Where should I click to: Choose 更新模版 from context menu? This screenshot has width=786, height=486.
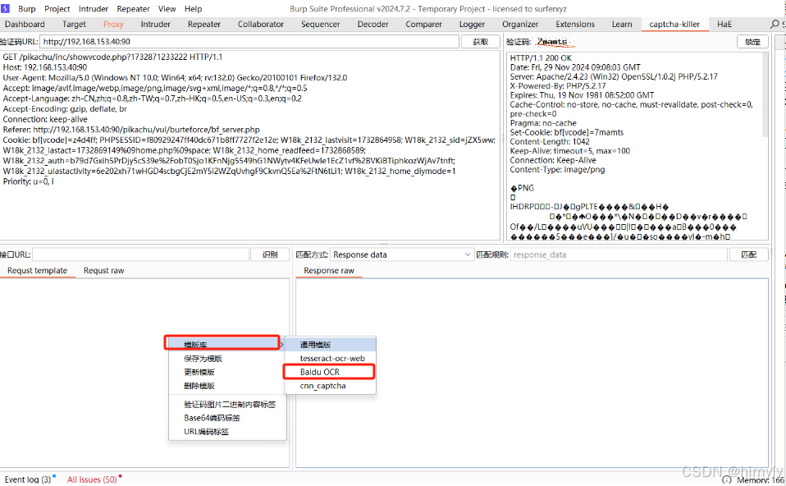point(199,372)
